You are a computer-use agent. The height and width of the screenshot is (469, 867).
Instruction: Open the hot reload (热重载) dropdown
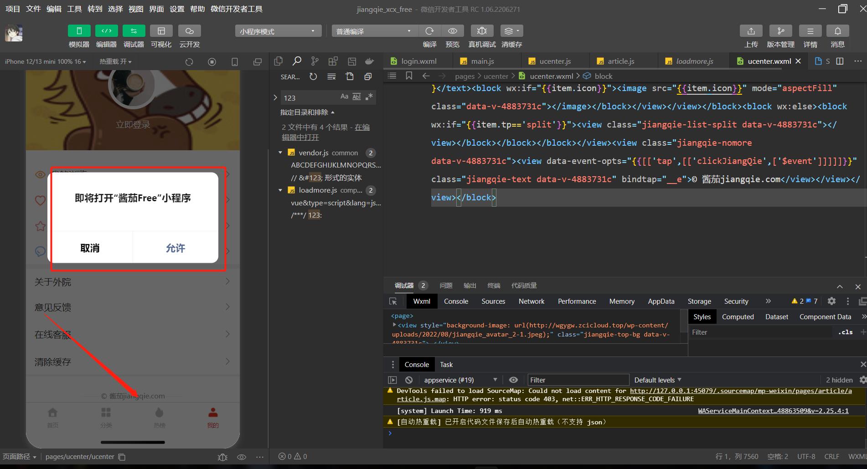tap(115, 61)
